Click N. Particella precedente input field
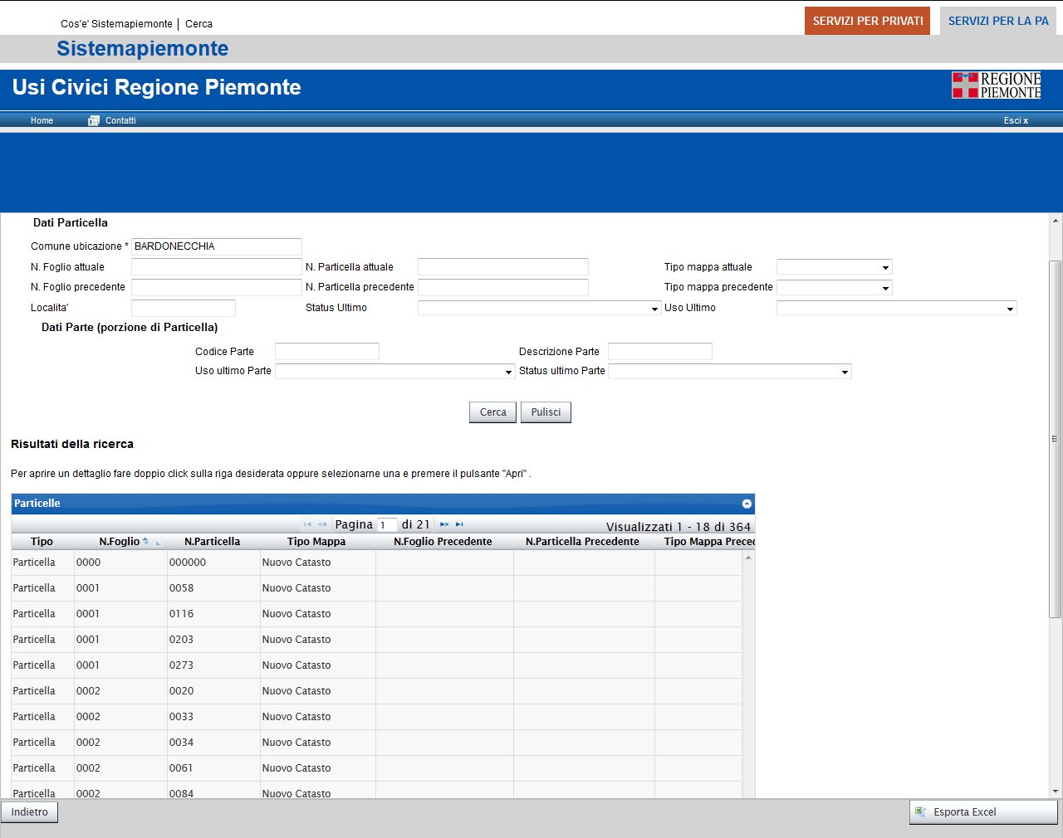This screenshot has height=838, width=1063. point(503,287)
